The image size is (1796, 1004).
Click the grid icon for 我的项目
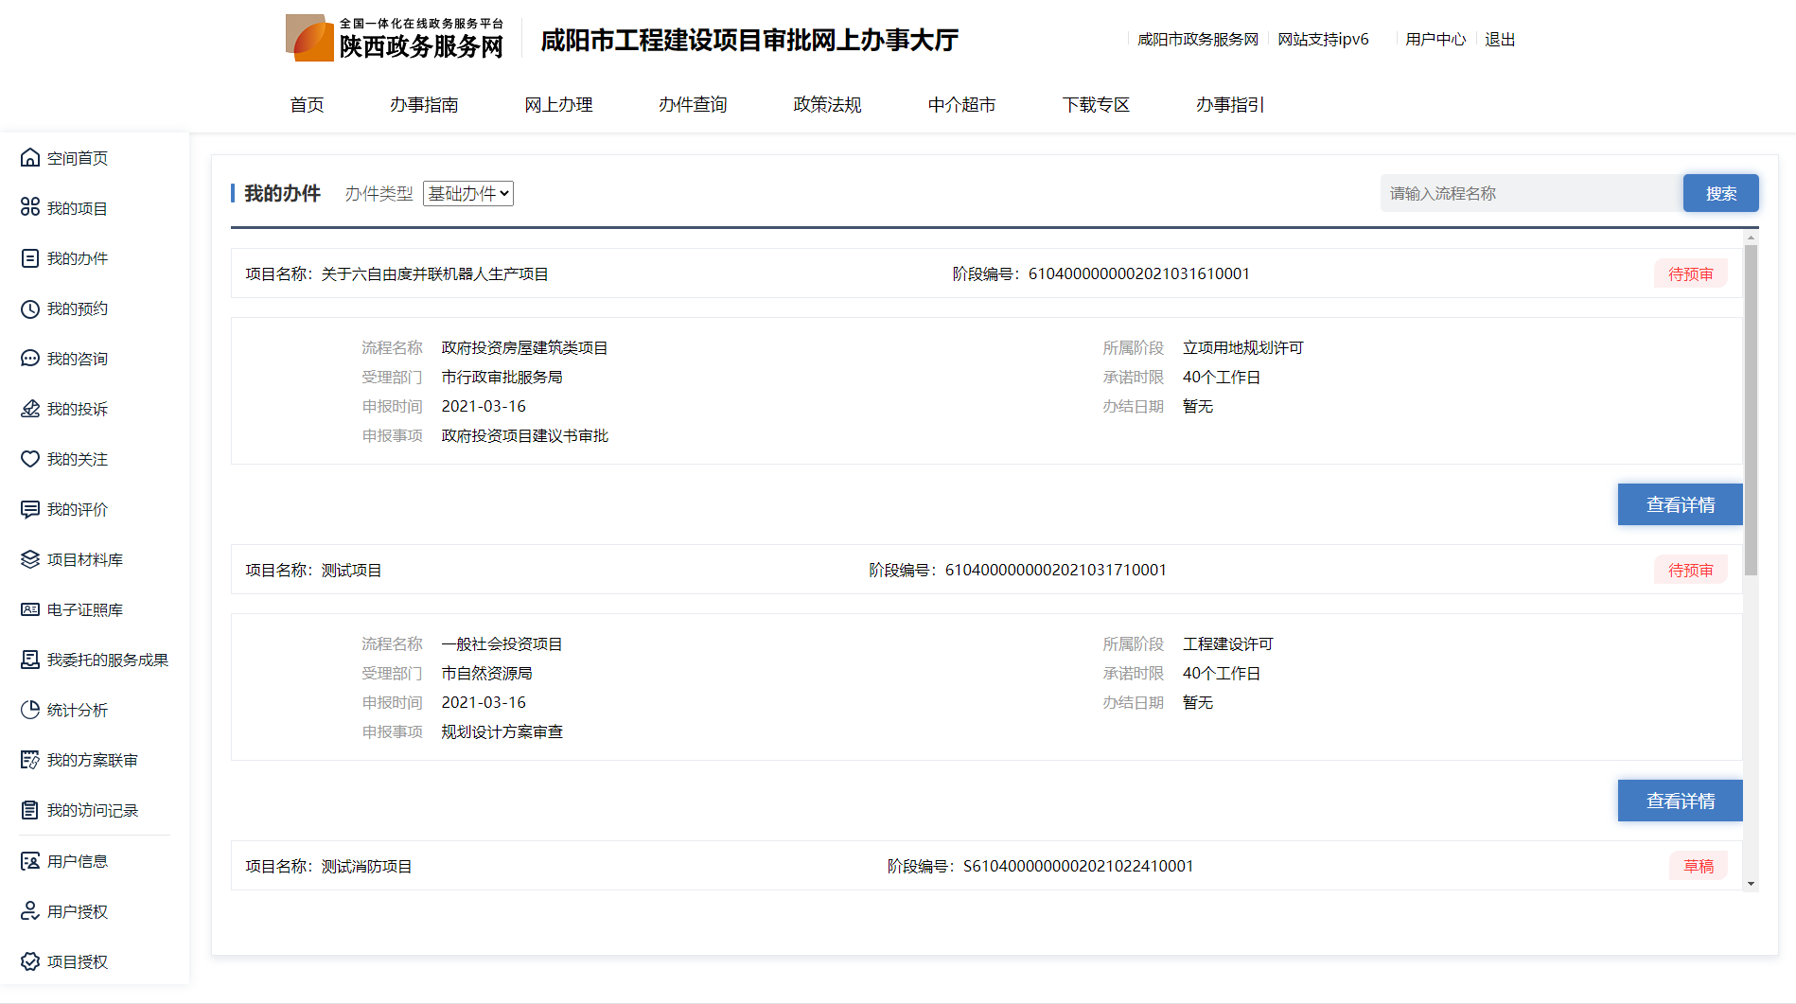pyautogui.click(x=30, y=207)
